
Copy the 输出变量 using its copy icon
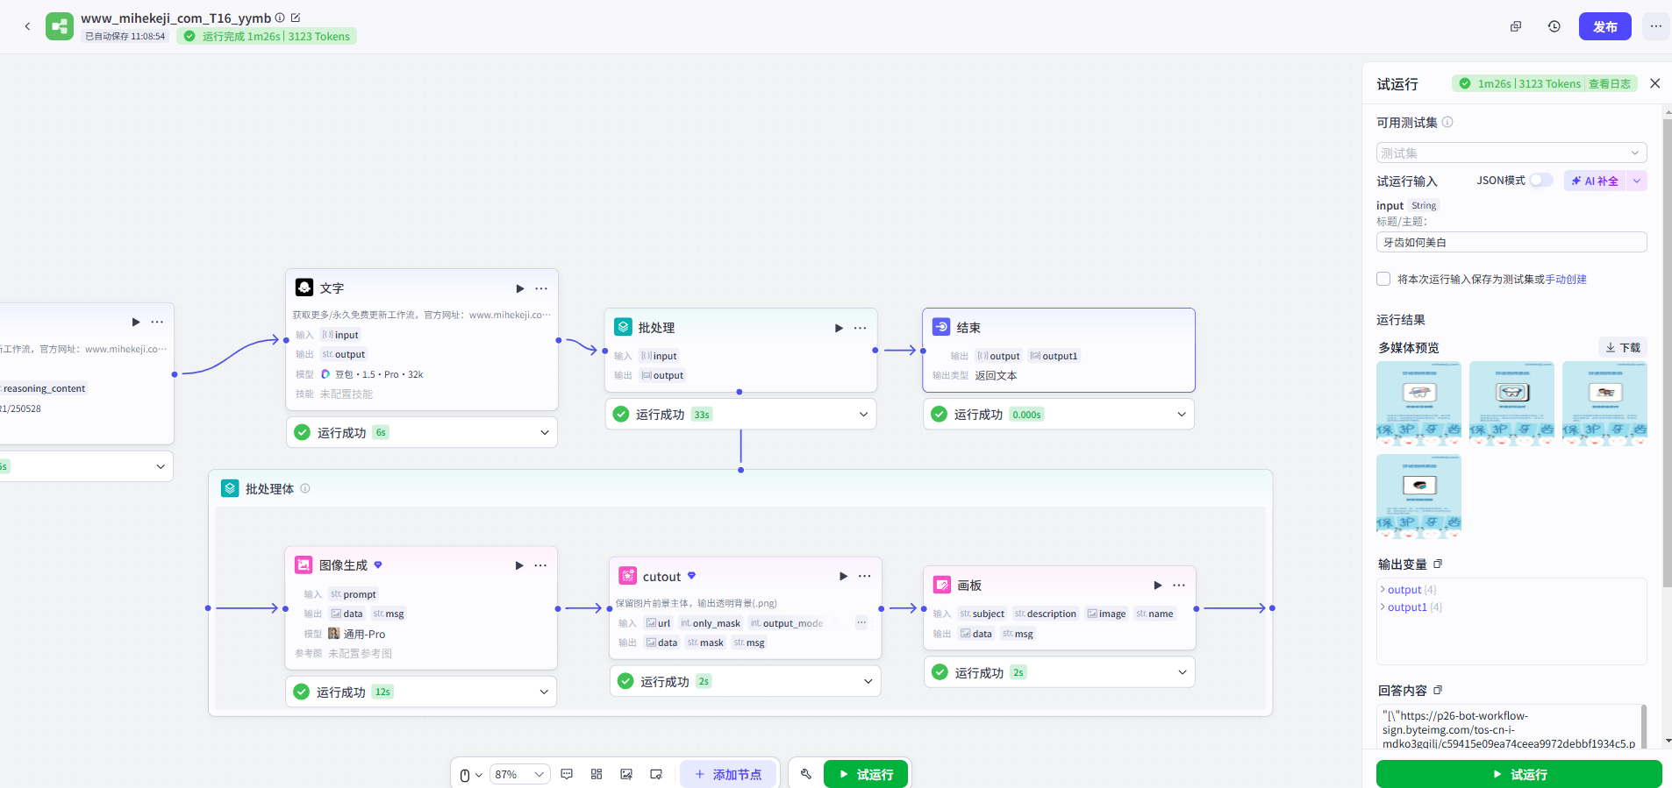[x=1438, y=564]
